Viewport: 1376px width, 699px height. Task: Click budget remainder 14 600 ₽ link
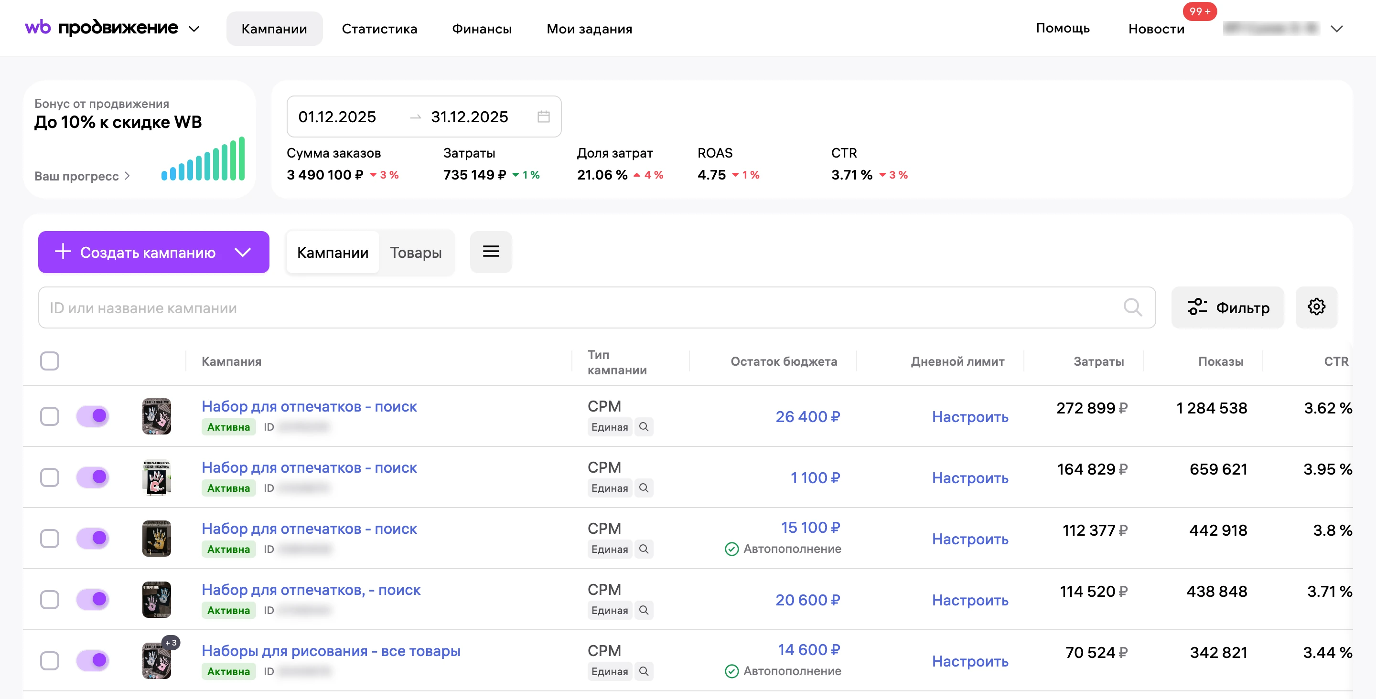[x=809, y=649]
